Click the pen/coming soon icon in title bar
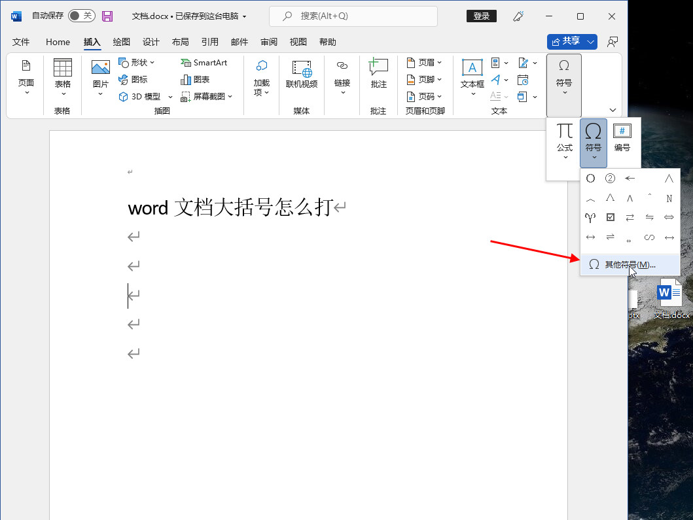 pos(518,16)
